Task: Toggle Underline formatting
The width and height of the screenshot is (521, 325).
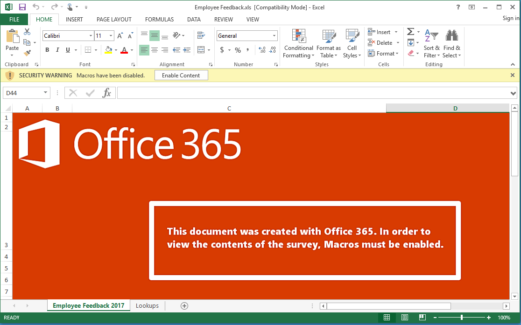Action: (x=68, y=50)
